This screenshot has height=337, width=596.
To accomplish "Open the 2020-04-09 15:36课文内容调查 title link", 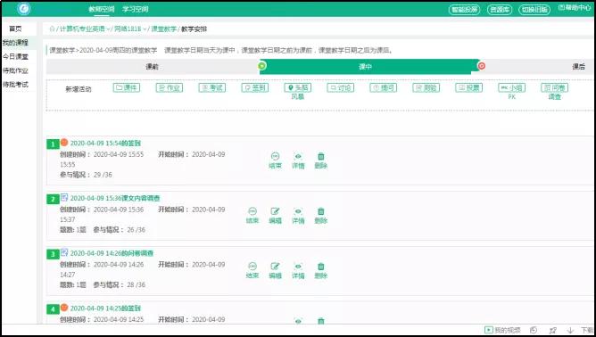I will click(x=115, y=198).
